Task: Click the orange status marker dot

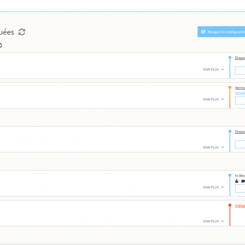Action: click(x=230, y=87)
